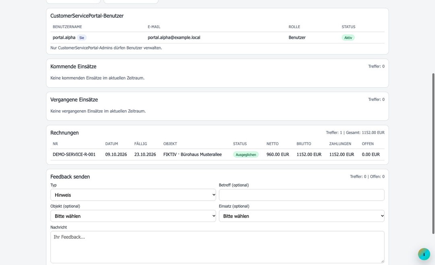
Task: Click the Keine vergangenen Einsätze message
Action: pyautogui.click(x=98, y=111)
